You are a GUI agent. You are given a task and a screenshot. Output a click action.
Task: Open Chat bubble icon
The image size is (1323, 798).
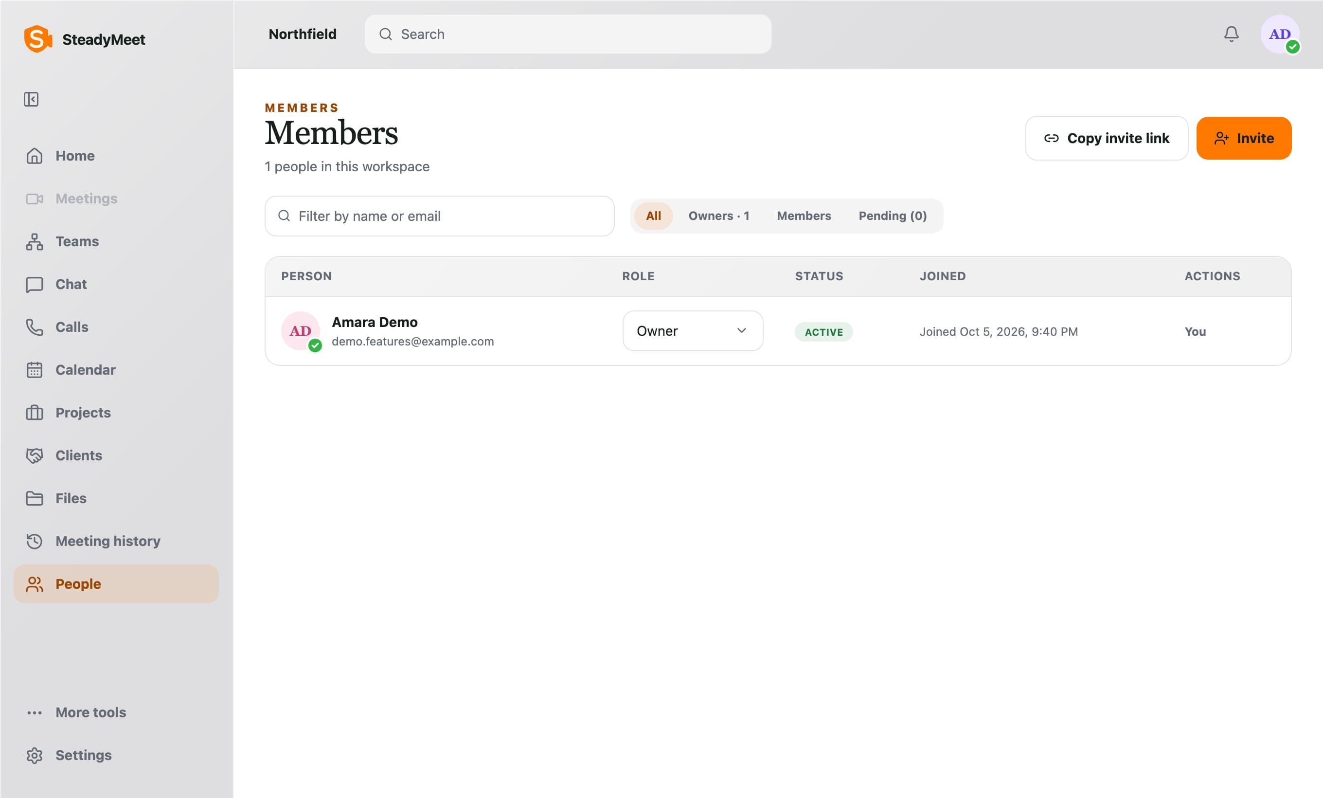[35, 285]
